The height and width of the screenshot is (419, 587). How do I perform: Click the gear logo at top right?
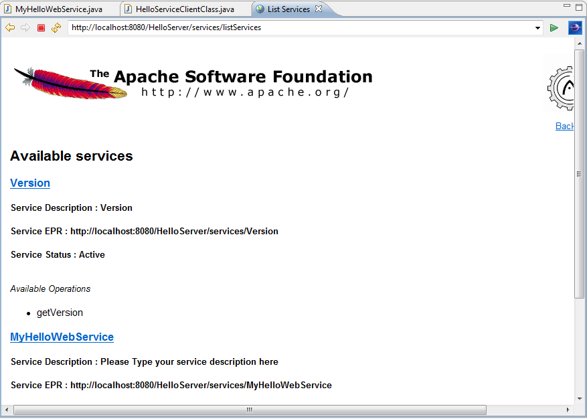561,88
